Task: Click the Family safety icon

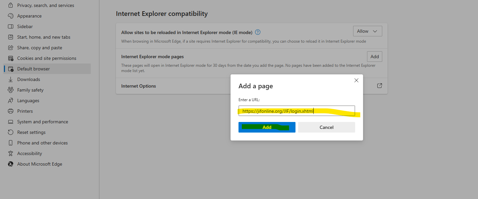Action: point(11,90)
